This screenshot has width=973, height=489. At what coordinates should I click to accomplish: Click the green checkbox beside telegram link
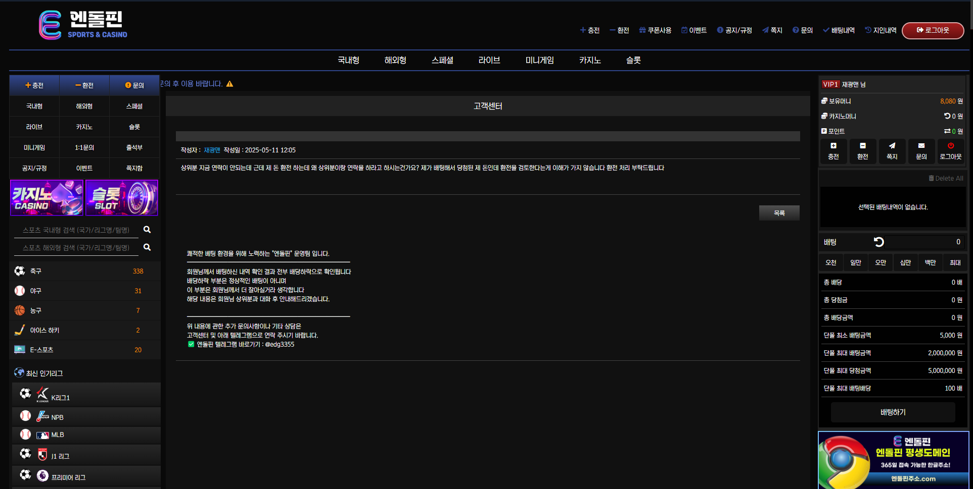coord(191,344)
